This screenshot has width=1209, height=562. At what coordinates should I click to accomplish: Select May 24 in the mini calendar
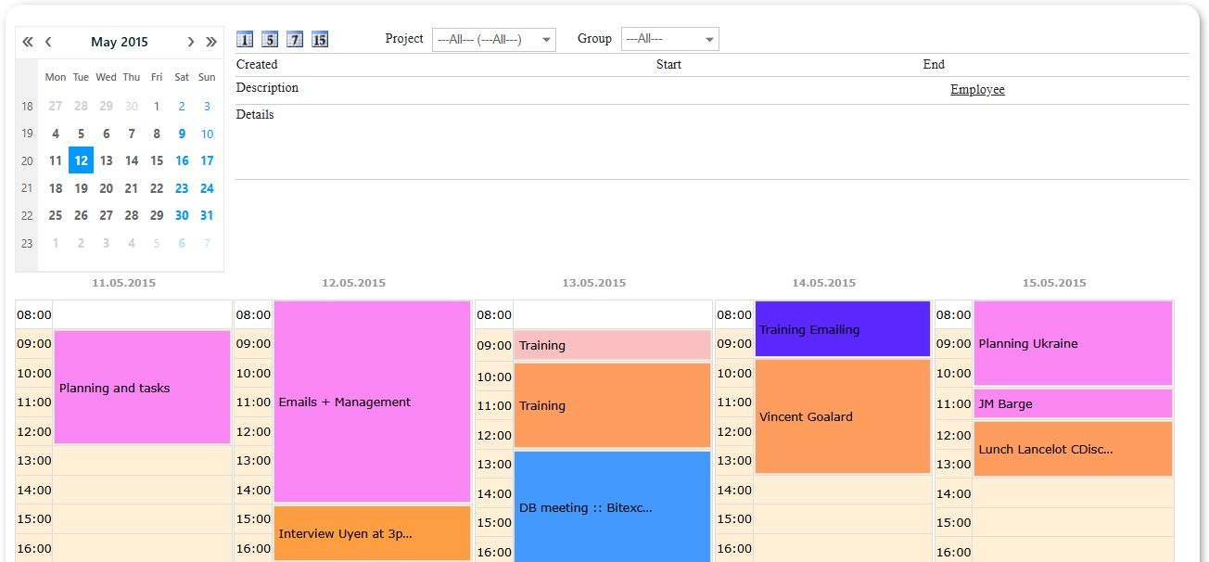coord(207,188)
